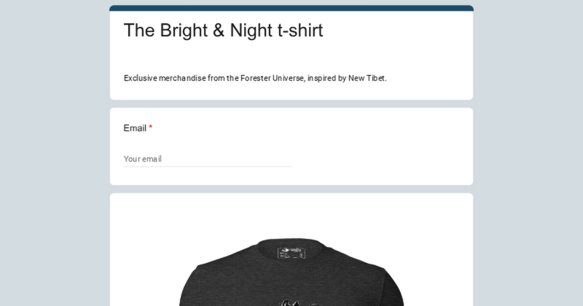
Task: Select the "Forester Universe" text in description
Action: (x=272, y=78)
